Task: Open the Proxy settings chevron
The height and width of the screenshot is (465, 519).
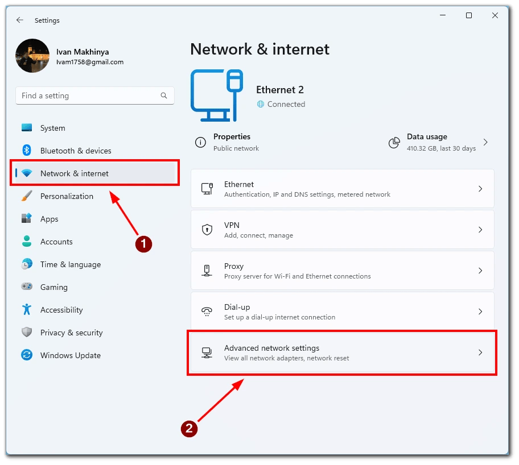Action: click(x=481, y=270)
